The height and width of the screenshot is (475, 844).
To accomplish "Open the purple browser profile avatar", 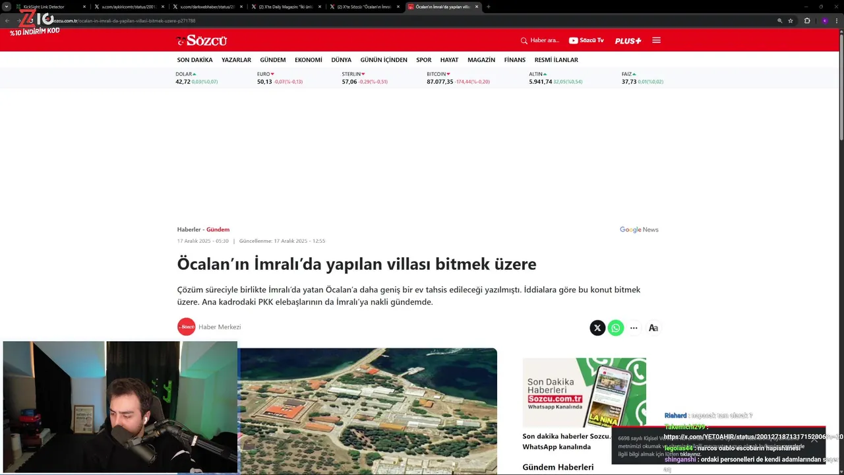I will click(824, 20).
